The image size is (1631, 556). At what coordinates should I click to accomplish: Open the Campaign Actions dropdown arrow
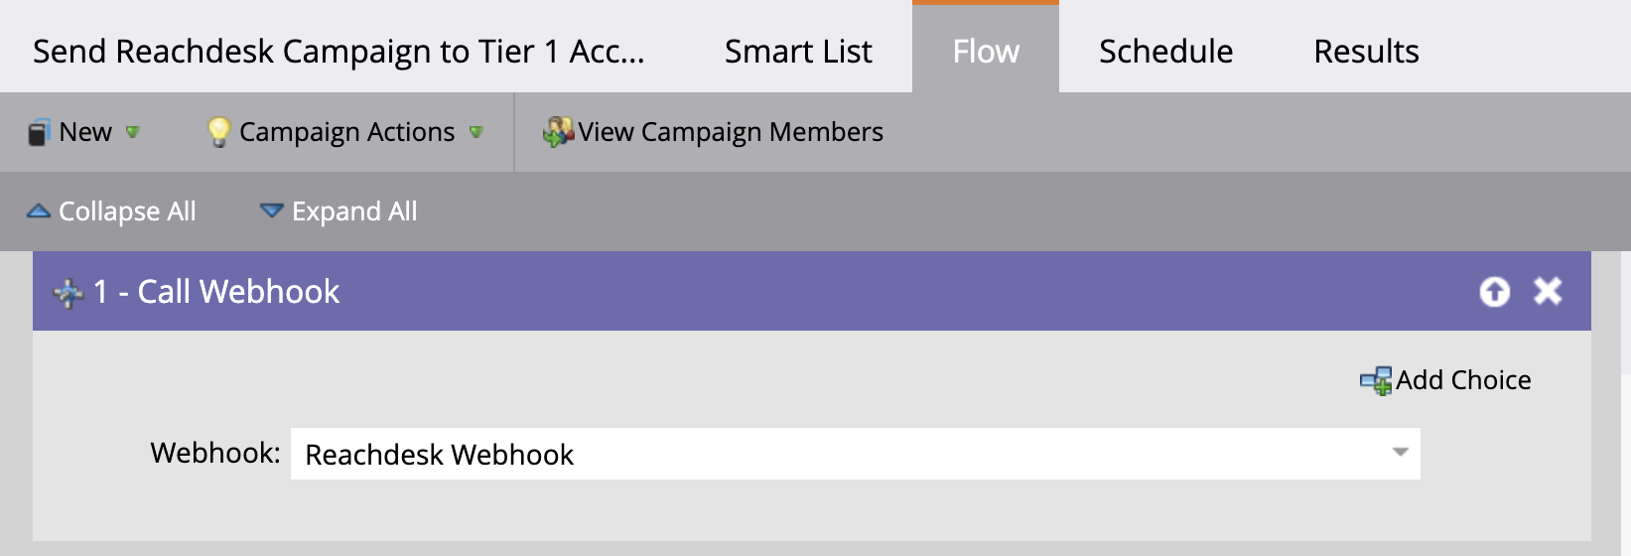pos(476,132)
